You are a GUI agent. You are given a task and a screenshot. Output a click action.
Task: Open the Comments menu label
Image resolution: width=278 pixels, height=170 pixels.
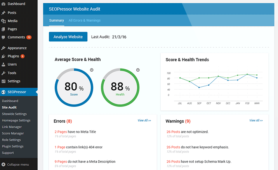click(16, 37)
